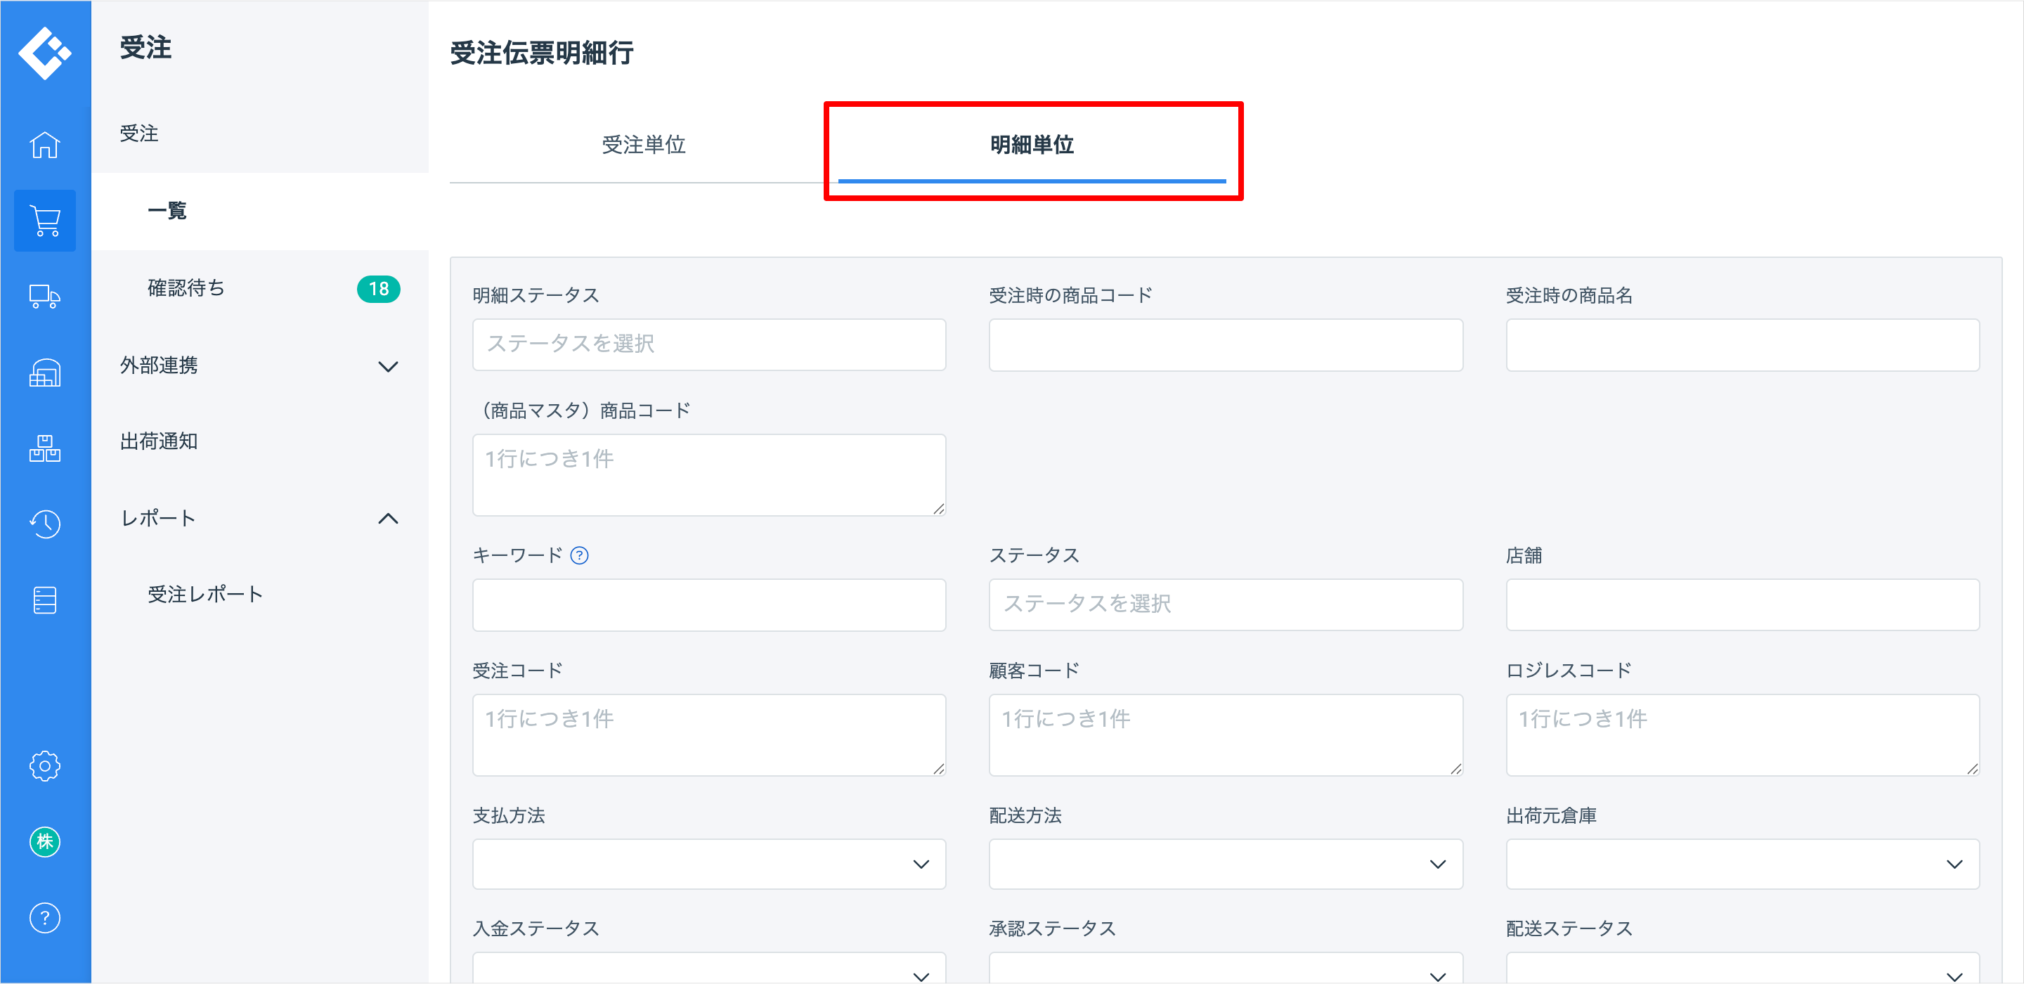Click the 受注伝票明細行 page title
The height and width of the screenshot is (984, 2024).
pyautogui.click(x=541, y=53)
